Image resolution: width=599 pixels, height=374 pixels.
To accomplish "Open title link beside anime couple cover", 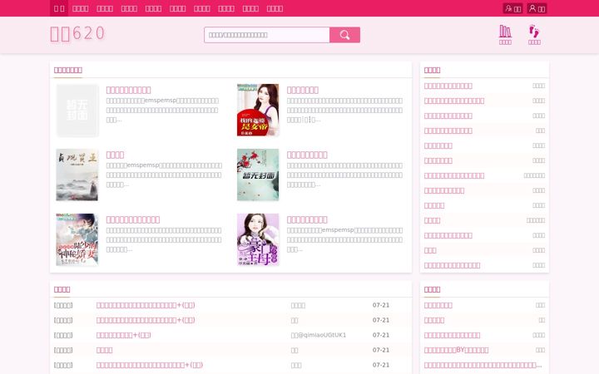I will click(133, 219).
